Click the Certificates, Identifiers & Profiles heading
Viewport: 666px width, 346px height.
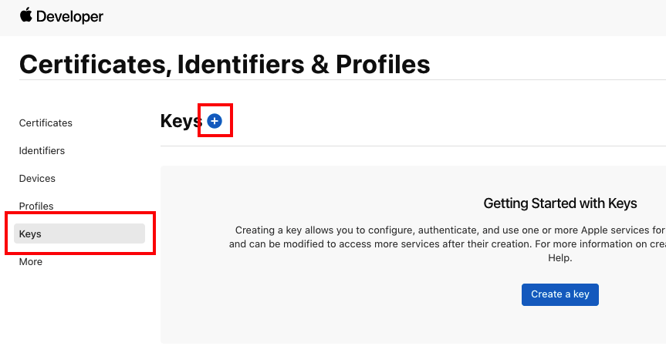[x=225, y=65]
